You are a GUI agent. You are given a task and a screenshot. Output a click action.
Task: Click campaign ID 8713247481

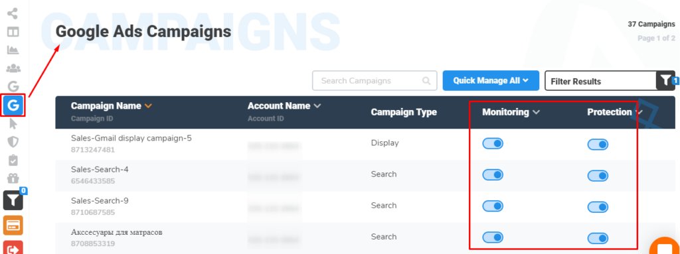[x=93, y=150]
